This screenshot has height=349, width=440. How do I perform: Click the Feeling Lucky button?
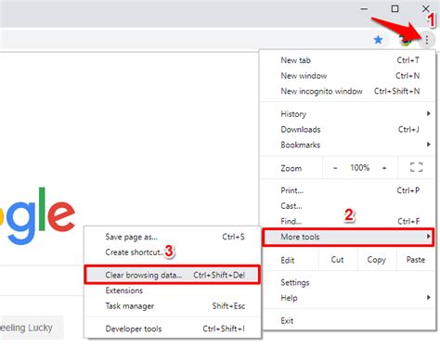[31, 328]
